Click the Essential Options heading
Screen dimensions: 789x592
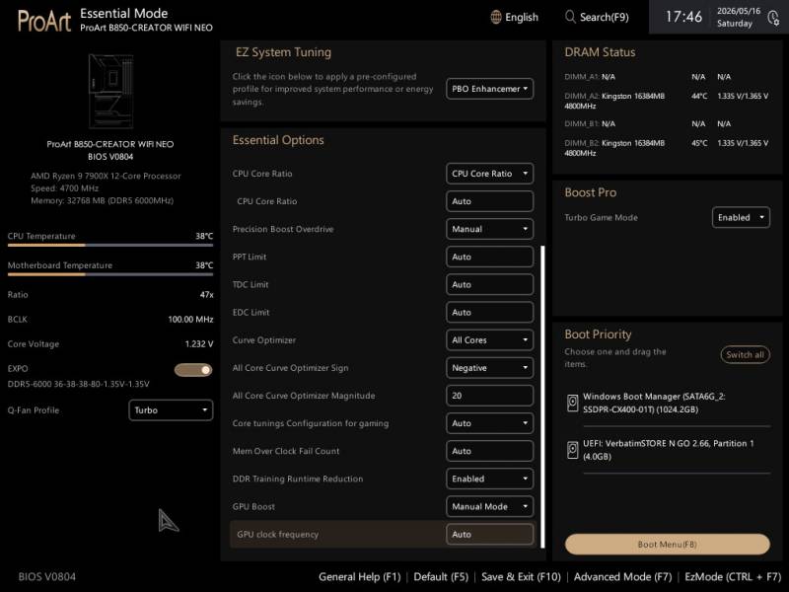pyautogui.click(x=278, y=140)
